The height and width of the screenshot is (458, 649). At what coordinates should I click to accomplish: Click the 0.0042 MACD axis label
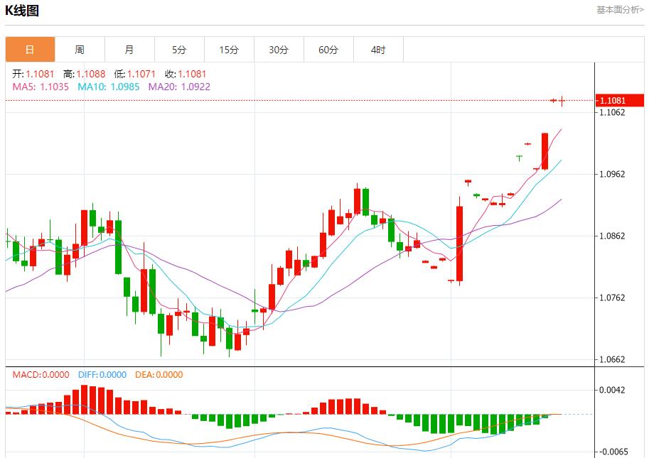[612, 390]
